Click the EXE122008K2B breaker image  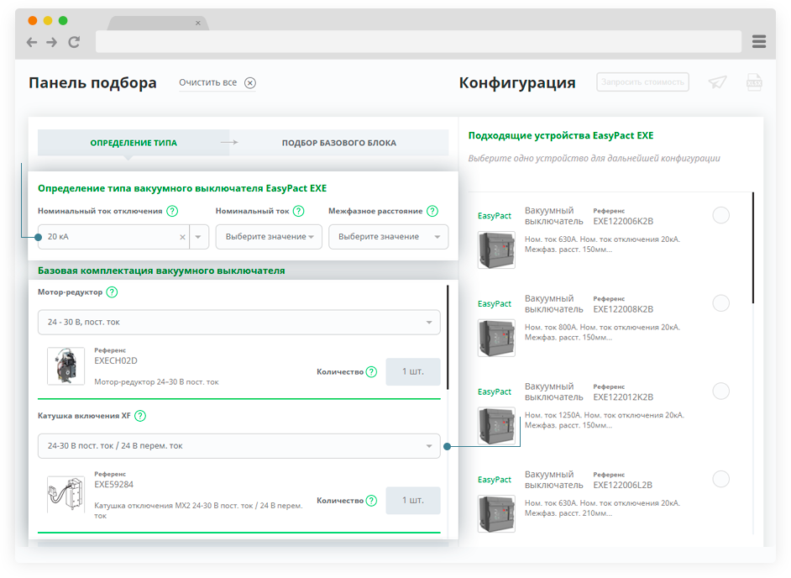496,338
